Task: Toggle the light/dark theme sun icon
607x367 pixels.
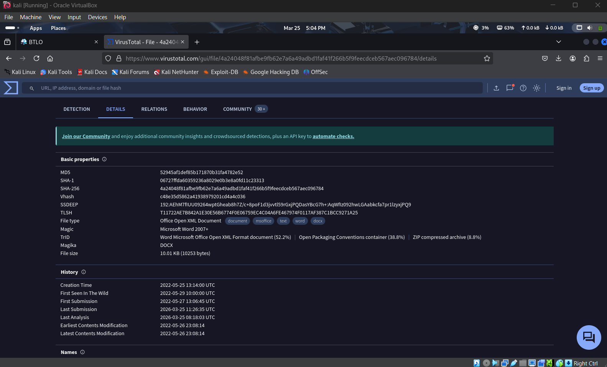Action: [536, 88]
